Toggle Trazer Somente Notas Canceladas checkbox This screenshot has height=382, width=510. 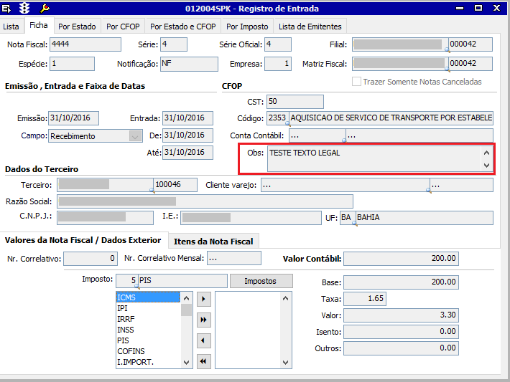[x=356, y=82]
